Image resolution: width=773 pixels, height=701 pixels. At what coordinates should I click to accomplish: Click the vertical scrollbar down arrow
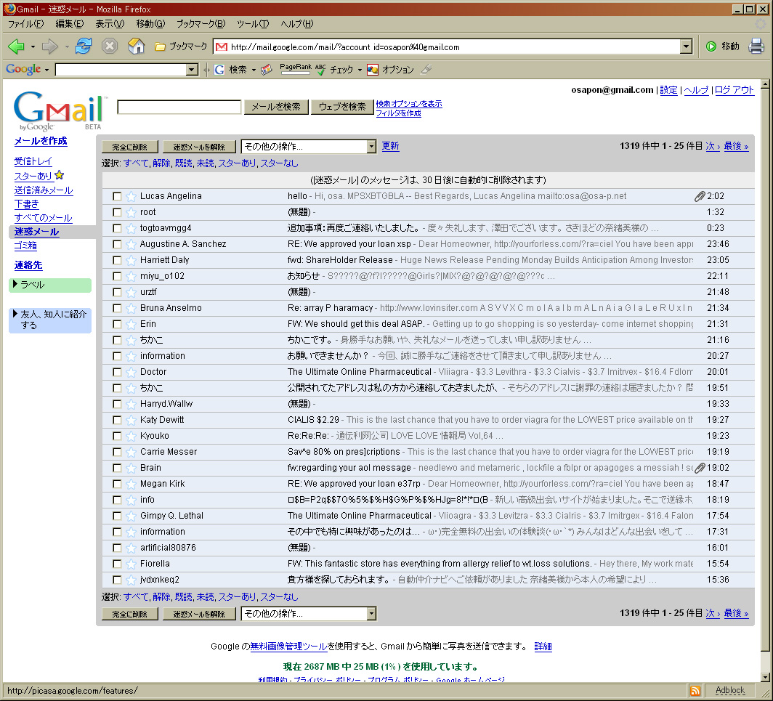pyautogui.click(x=765, y=677)
